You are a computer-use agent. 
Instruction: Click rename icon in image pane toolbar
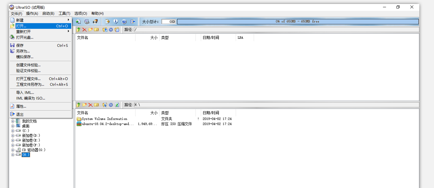[96, 30]
